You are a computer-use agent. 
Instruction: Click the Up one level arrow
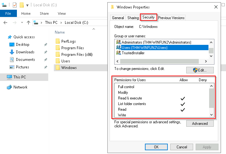(x=28, y=23)
